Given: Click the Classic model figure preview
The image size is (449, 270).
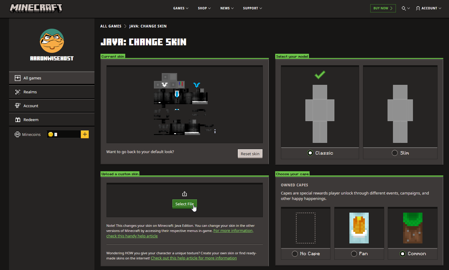Looking at the screenshot, I should click(x=320, y=114).
